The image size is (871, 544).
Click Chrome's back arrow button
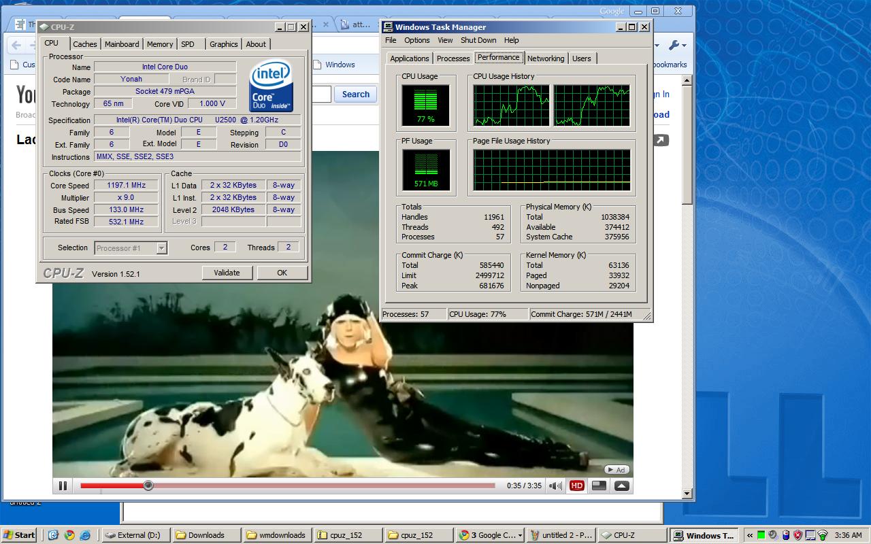tap(16, 46)
